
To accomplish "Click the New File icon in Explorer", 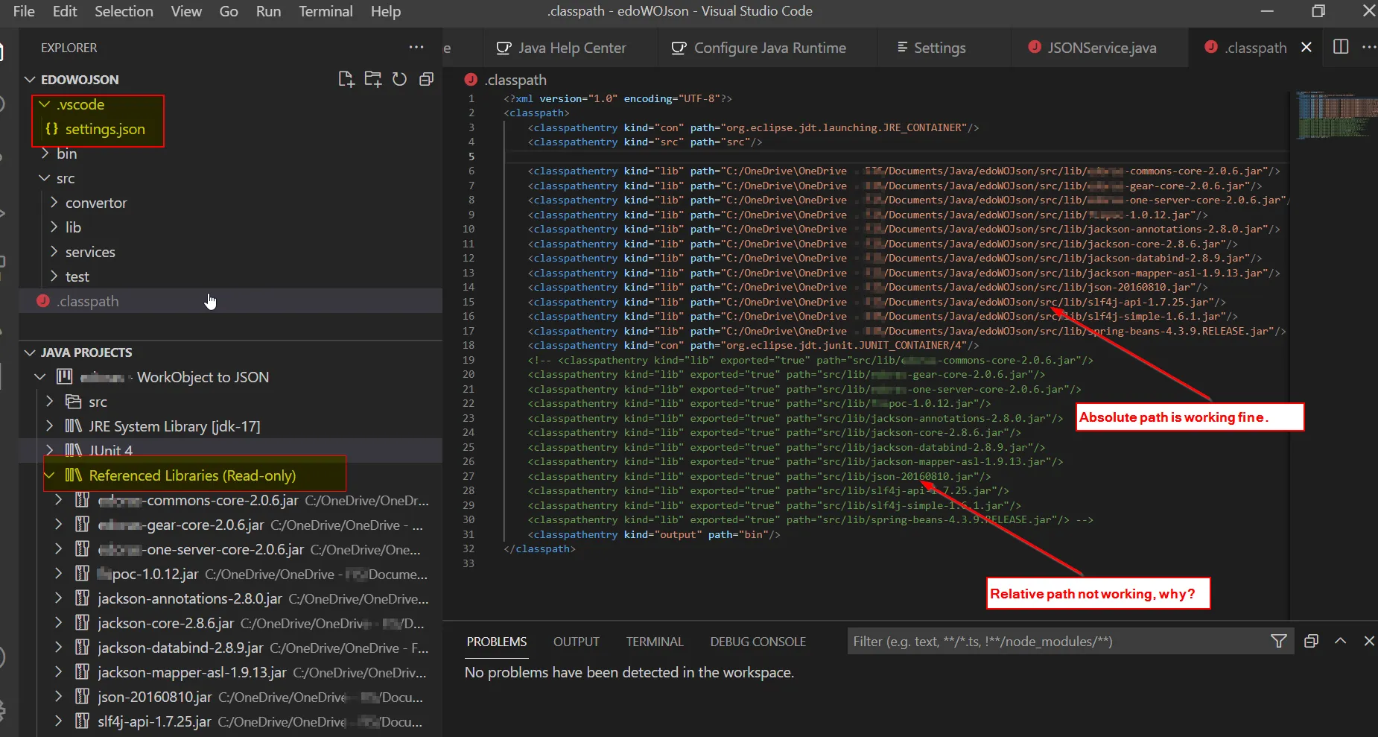I will click(x=346, y=80).
